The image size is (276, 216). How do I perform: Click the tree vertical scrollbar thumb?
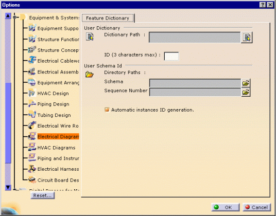[8, 123]
